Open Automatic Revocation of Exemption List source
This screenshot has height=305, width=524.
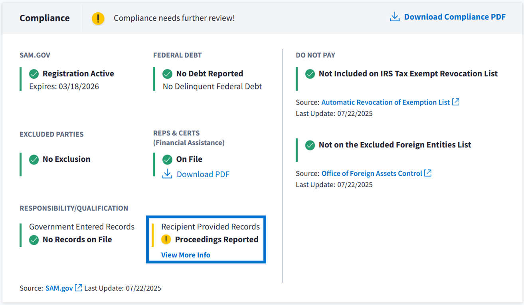386,102
